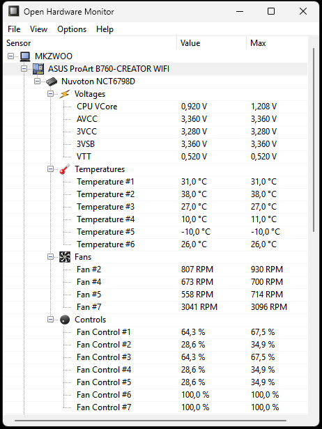Close the Open Hardware Monitor window
This screenshot has height=429, width=322.
coord(302,11)
